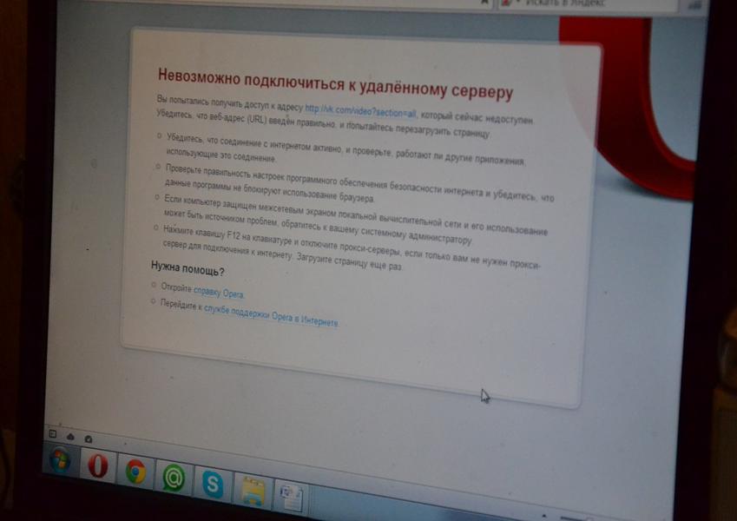
Task: Open the vk.com/video?section=all address link
Action: coord(360,111)
